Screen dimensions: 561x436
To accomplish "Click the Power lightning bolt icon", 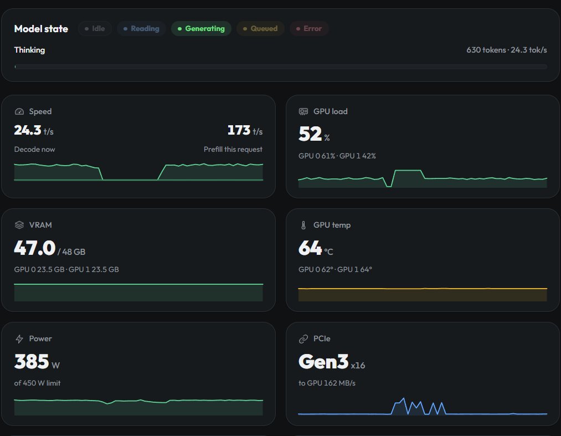I will point(19,338).
